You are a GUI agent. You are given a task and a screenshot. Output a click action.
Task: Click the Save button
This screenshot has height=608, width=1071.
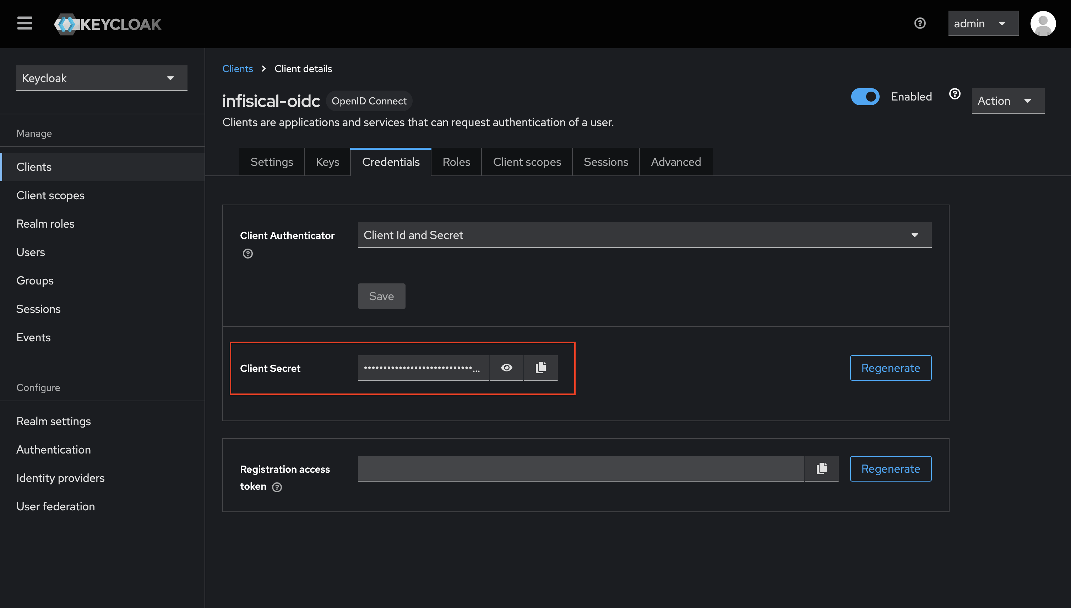click(381, 296)
